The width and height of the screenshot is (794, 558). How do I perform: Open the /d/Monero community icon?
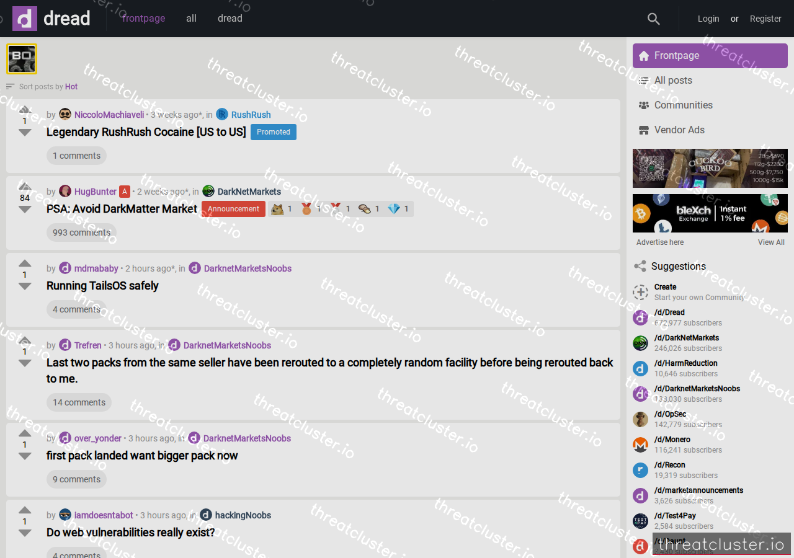coord(640,445)
